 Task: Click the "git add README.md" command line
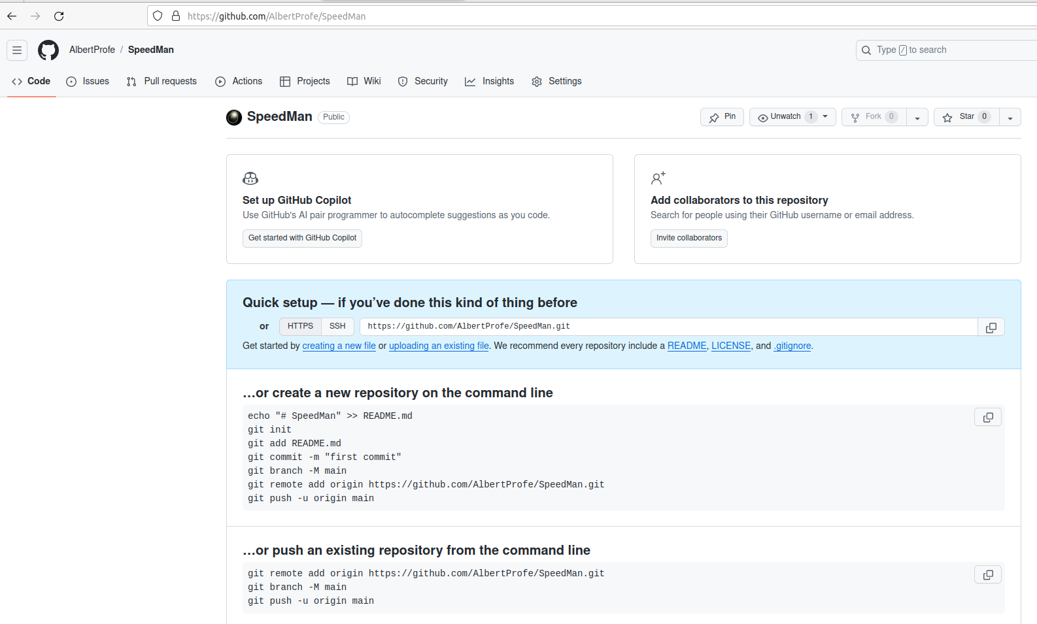[x=294, y=443]
